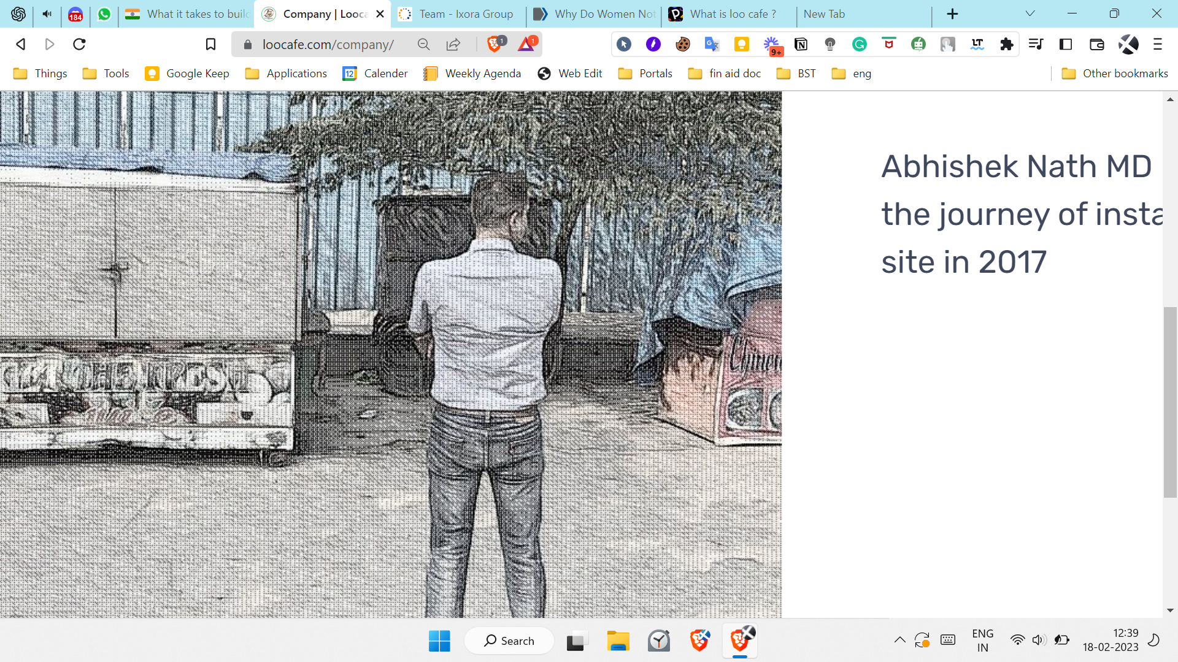Viewport: 1178px width, 662px height.
Task: Mute the tab with speaker icon
Action: click(47, 13)
